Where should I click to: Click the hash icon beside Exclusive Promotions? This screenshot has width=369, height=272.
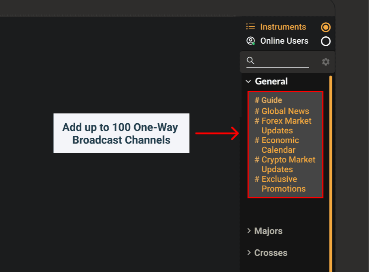(x=257, y=179)
